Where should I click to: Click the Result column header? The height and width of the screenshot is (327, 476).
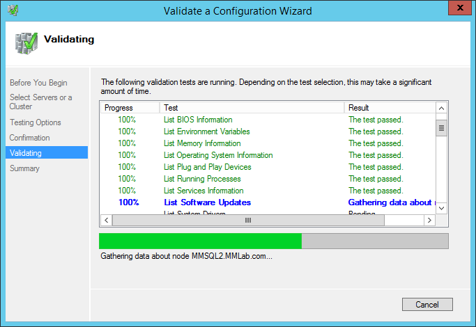coord(389,108)
